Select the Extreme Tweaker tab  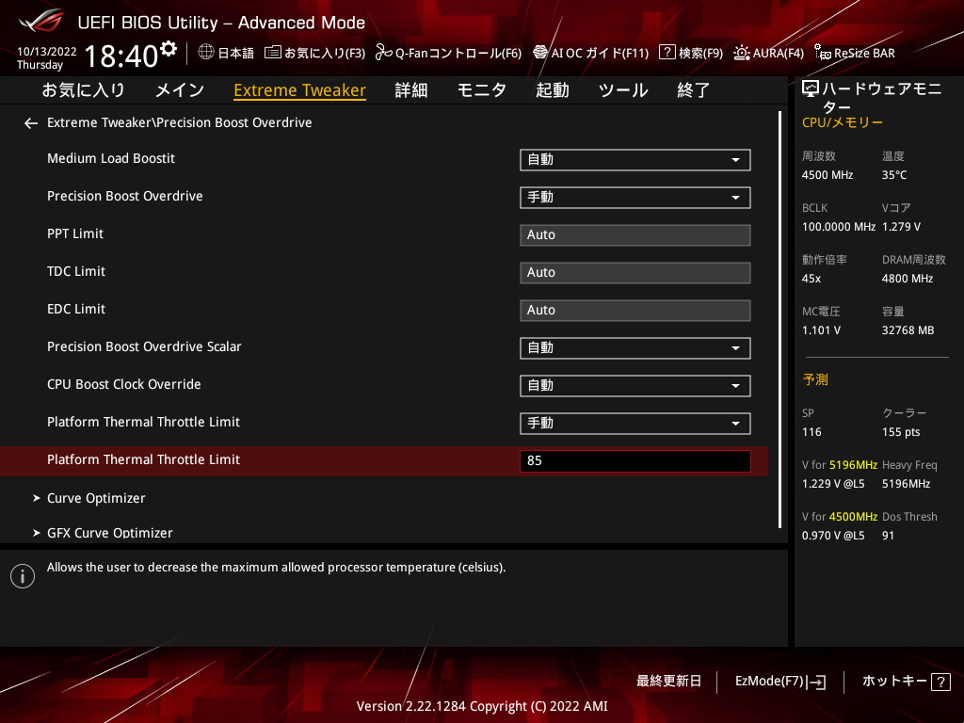point(300,90)
